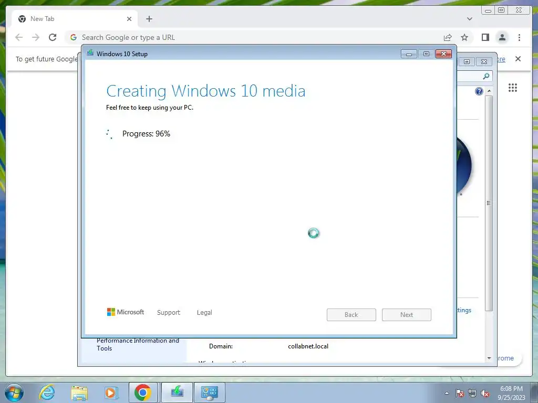Switch to Control Panel taskbar button
The image size is (538, 403).
tap(210, 393)
